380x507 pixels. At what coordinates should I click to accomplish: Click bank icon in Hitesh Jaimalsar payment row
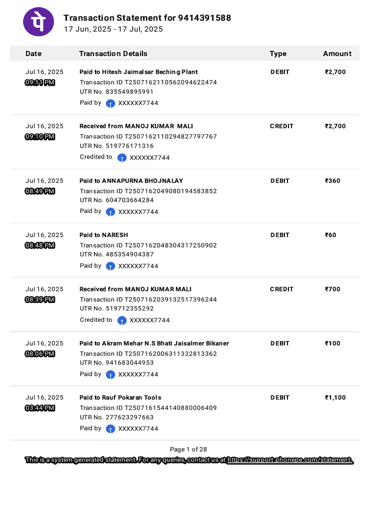pyautogui.click(x=110, y=103)
